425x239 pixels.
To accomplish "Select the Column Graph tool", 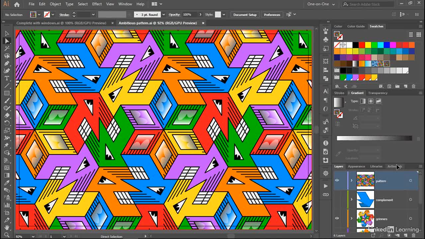I will click(7, 205).
